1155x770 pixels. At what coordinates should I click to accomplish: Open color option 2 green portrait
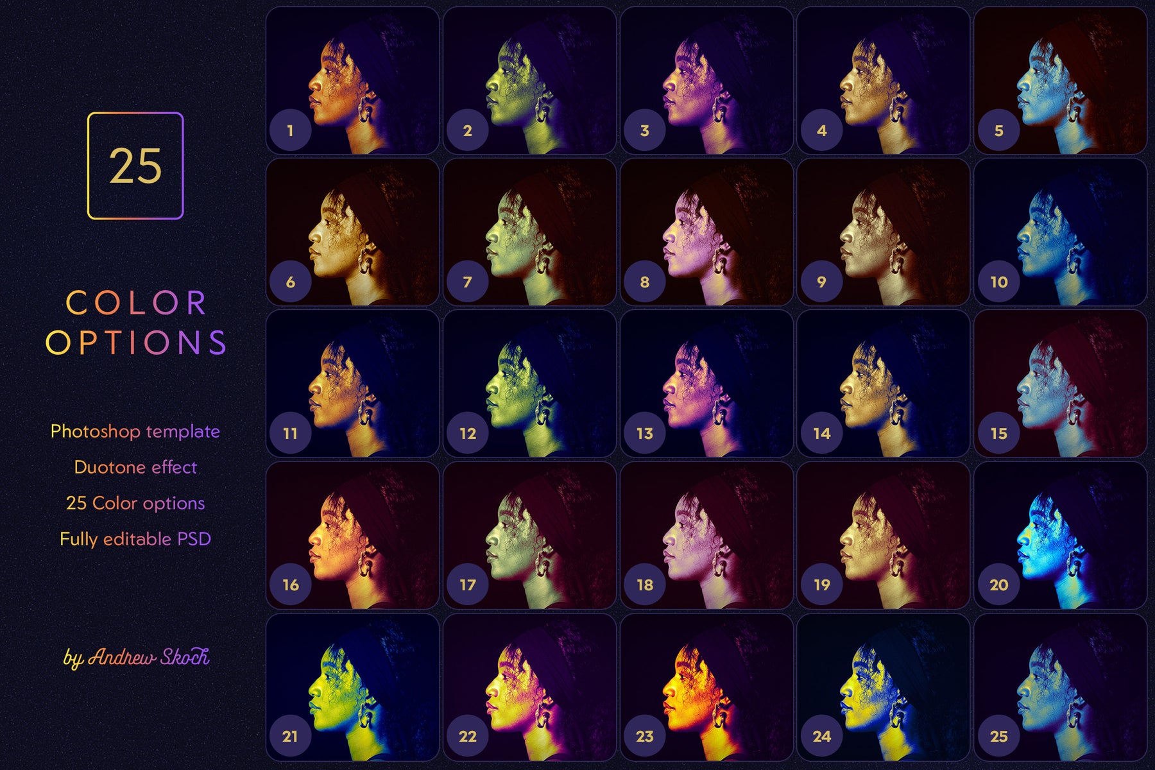click(x=529, y=81)
